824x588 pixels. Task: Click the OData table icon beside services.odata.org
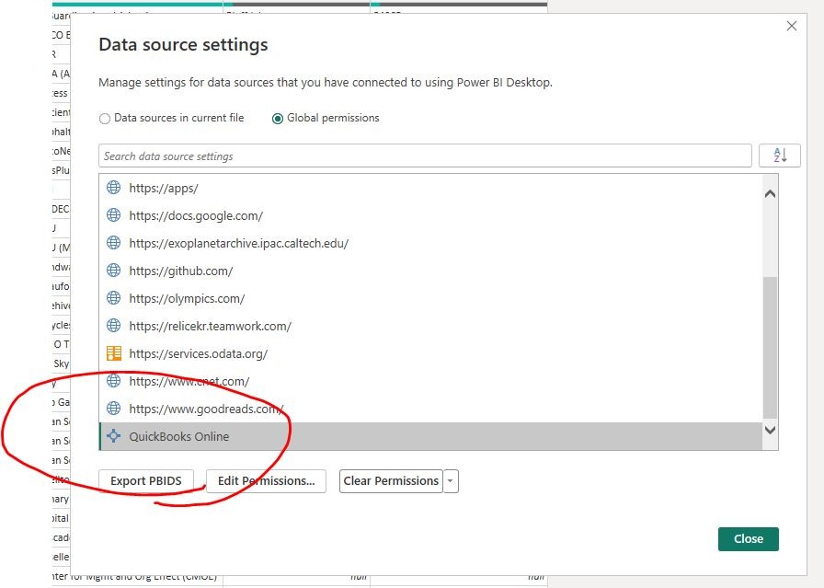[113, 353]
